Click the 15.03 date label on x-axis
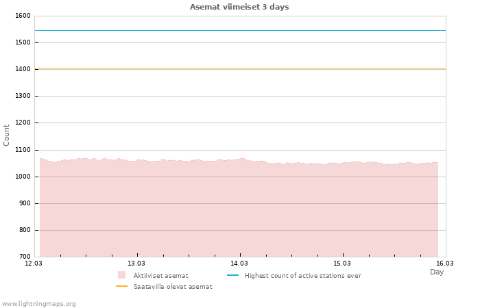 click(x=342, y=263)
